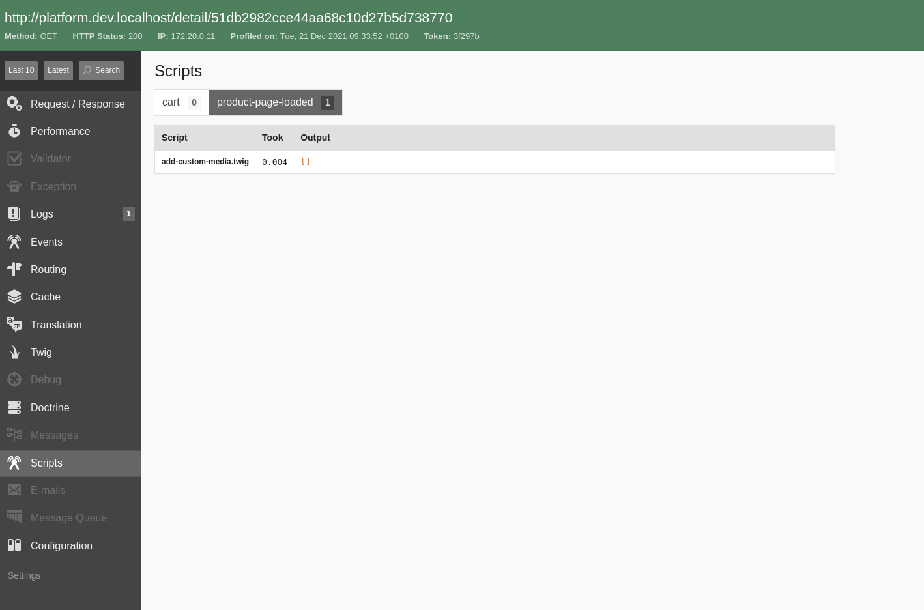Expand the output brackets for add-custom-media.twig
This screenshot has height=610, width=924.
(x=306, y=162)
